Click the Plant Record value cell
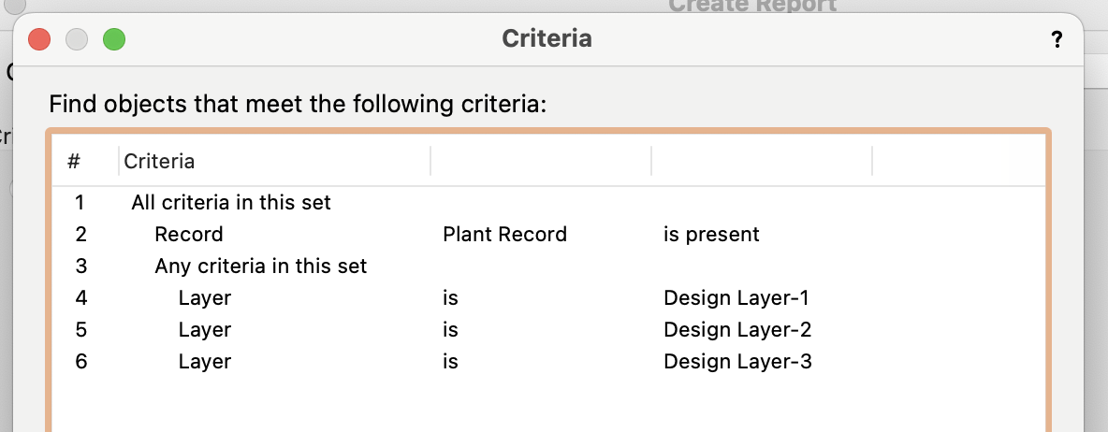The width and height of the screenshot is (1108, 432). pos(504,234)
